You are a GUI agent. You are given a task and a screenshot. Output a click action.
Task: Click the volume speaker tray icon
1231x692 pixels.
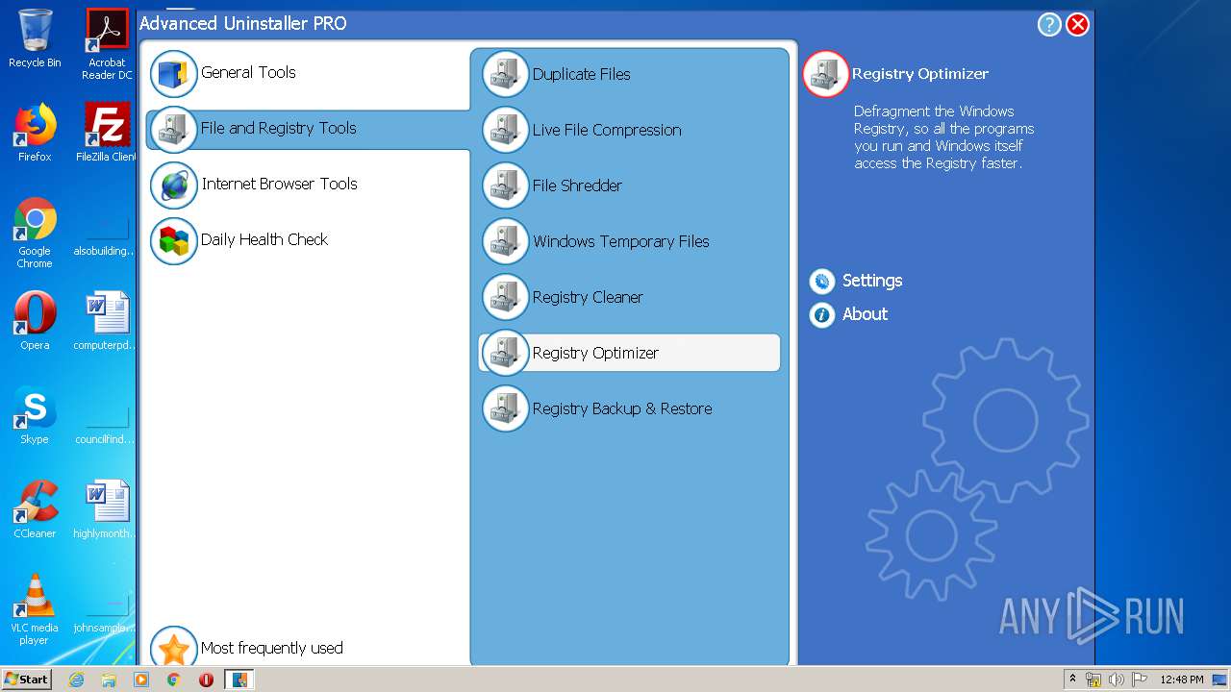click(1116, 680)
